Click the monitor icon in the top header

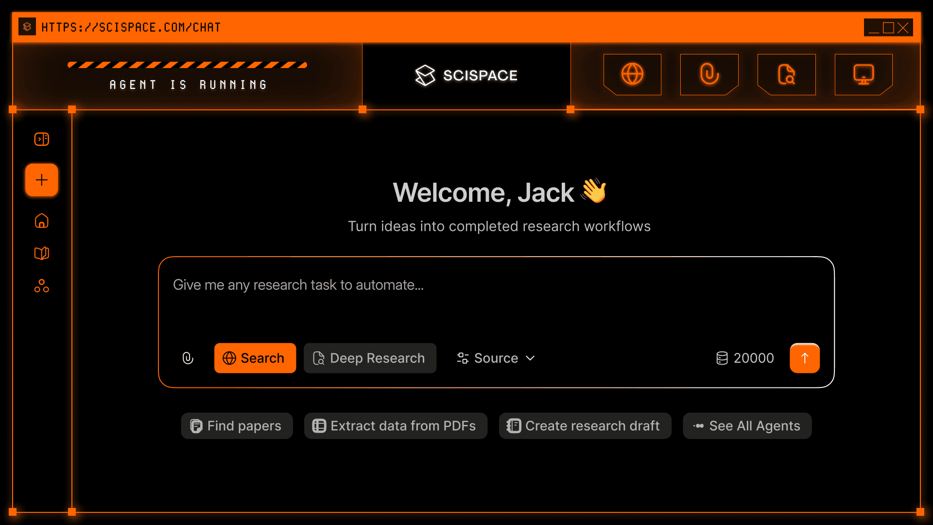(864, 74)
